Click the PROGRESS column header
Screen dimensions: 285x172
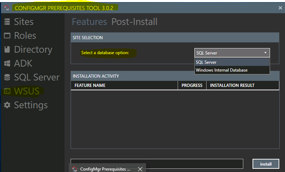coord(192,85)
